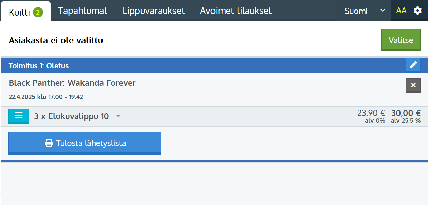Screen dimensions: 428x205
Task: Open the settings gear icon
Action: tap(417, 11)
